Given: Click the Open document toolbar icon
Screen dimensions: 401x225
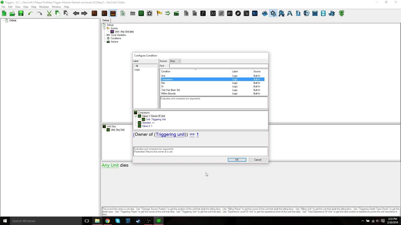Looking at the screenshot, I should [12, 13].
